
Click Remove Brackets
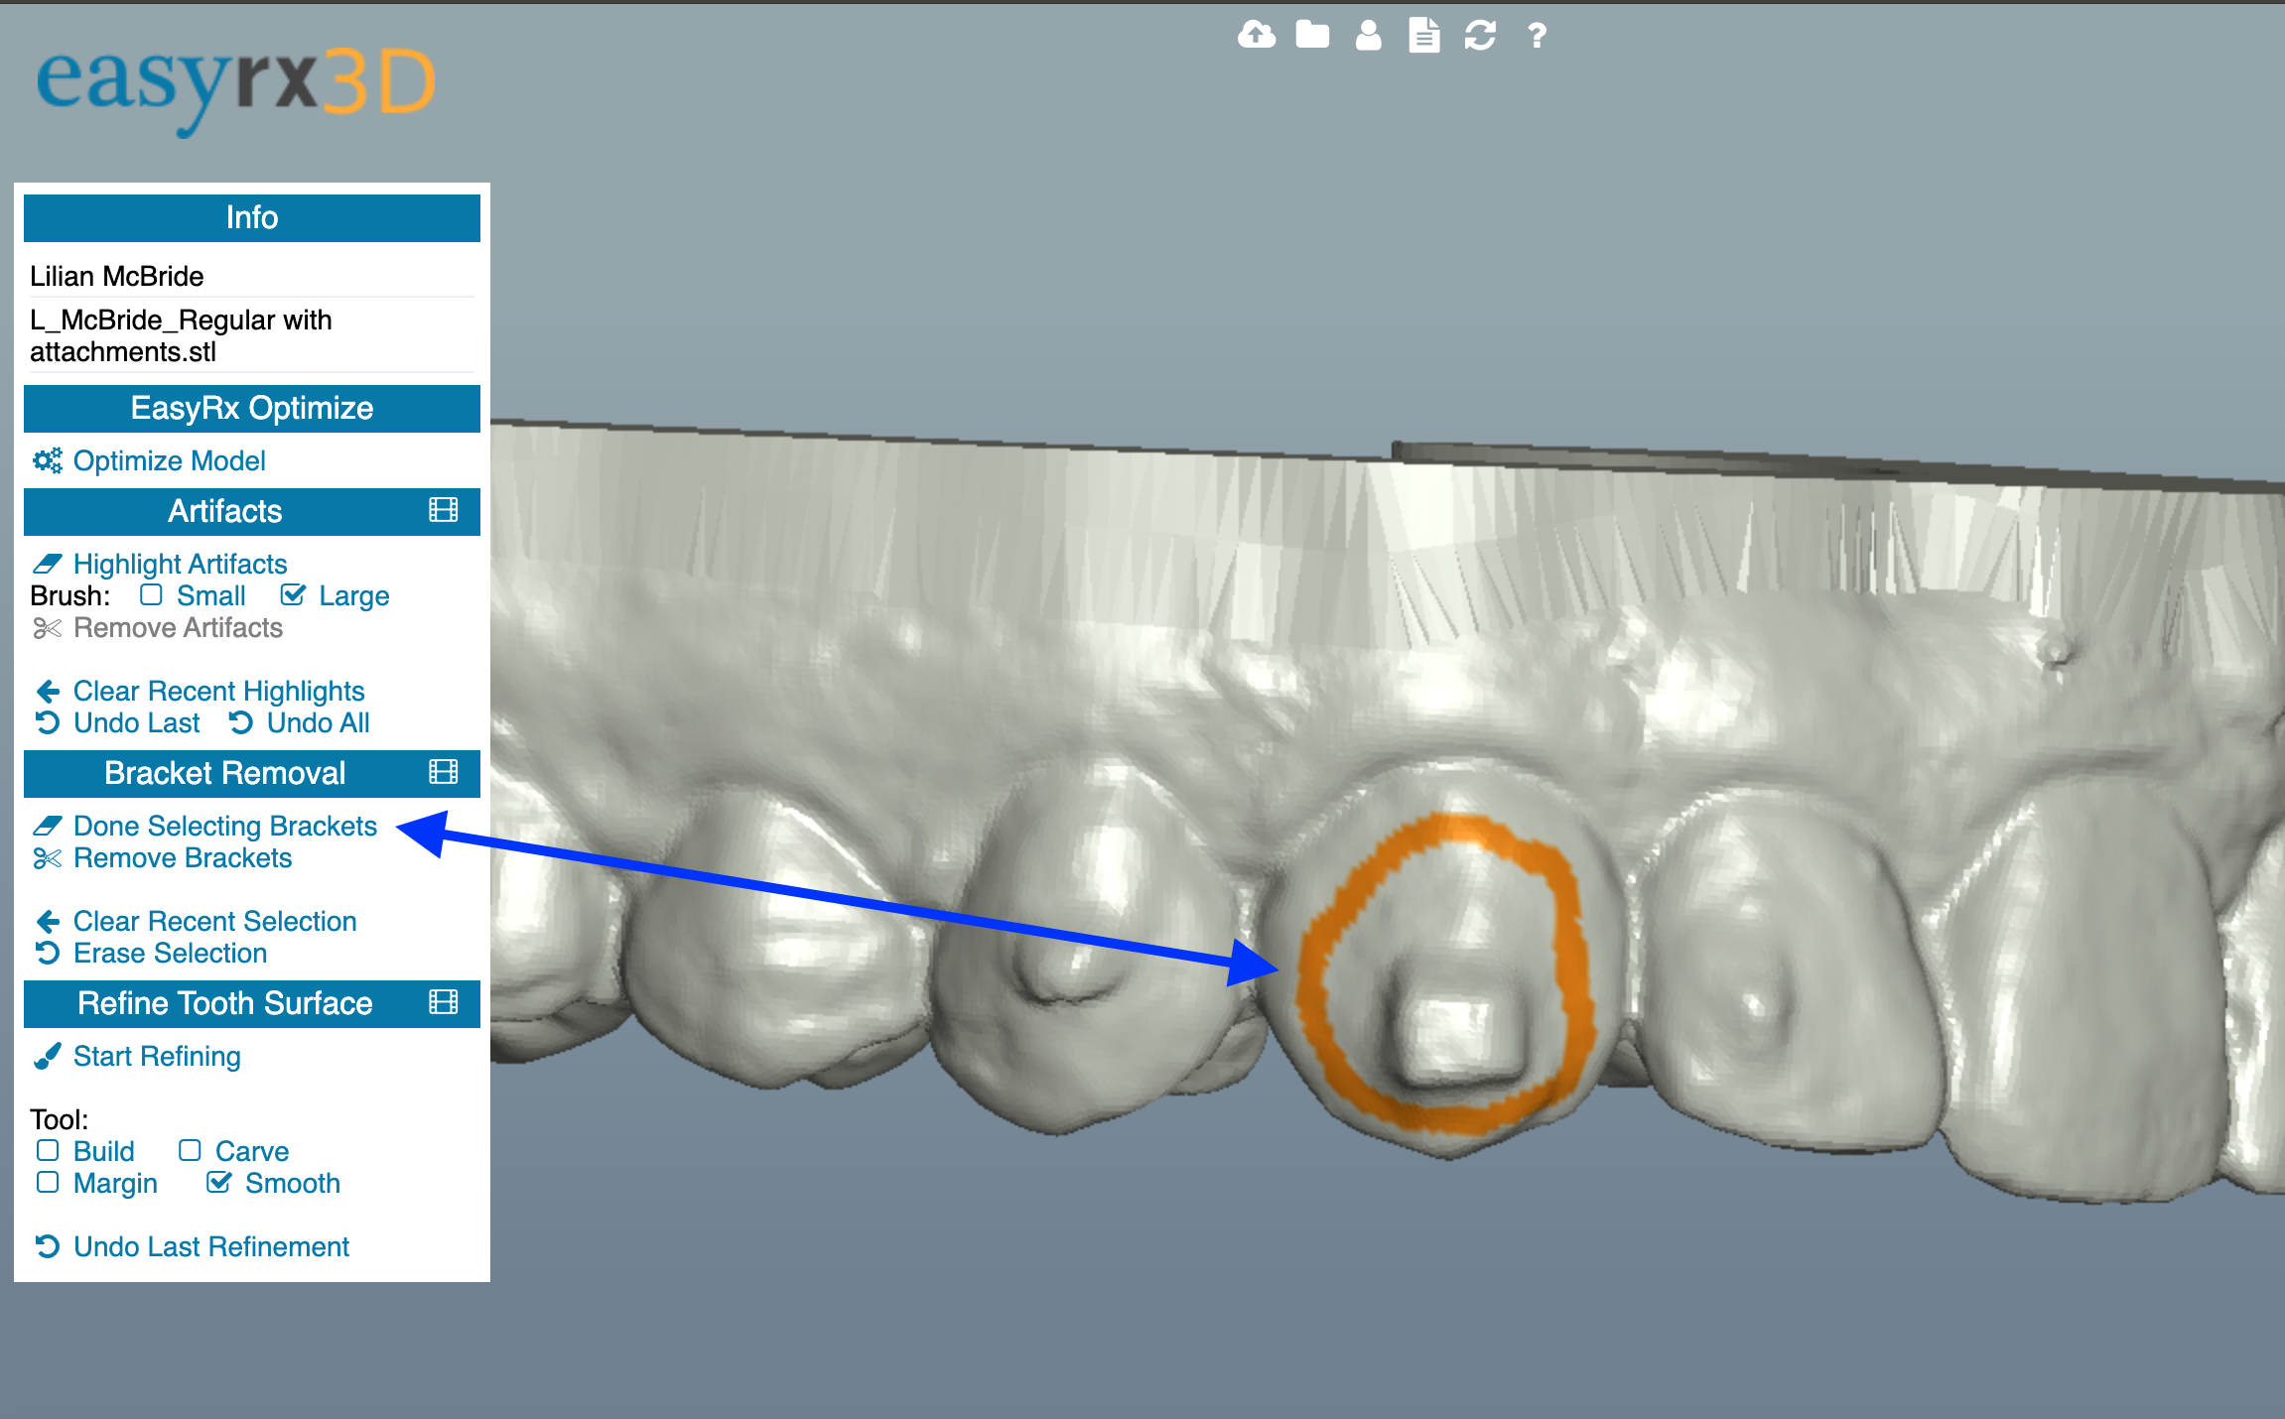coord(183,857)
